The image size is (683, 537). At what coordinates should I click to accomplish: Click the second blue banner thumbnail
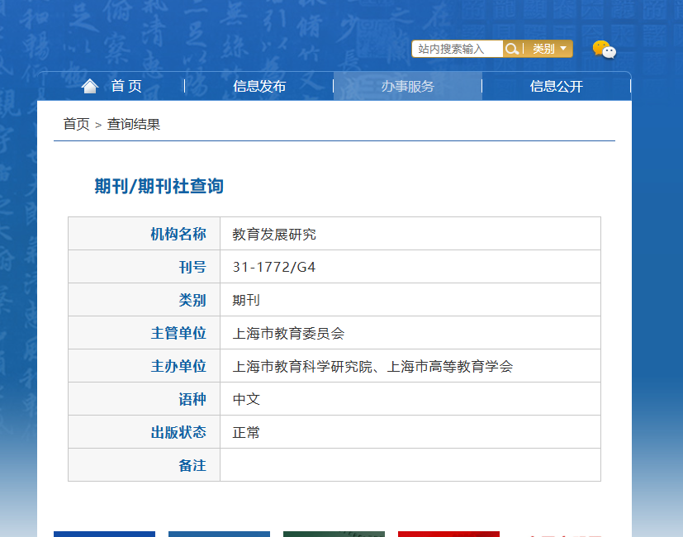[219, 534]
